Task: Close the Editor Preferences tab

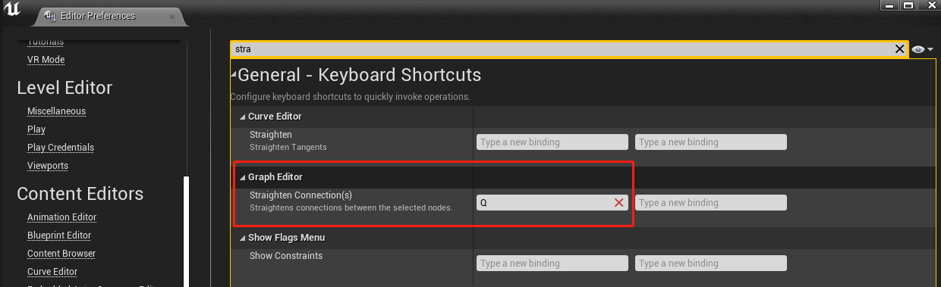Action: pos(172,16)
